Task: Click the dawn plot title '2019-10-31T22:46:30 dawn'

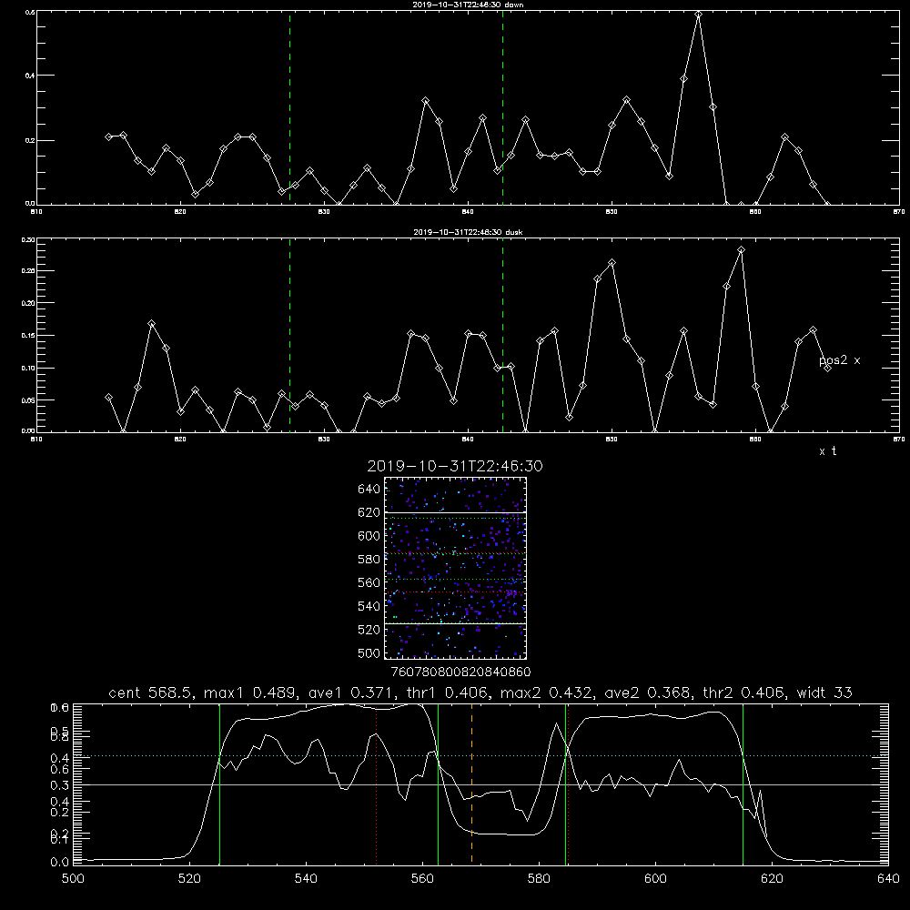Action: pos(468,5)
